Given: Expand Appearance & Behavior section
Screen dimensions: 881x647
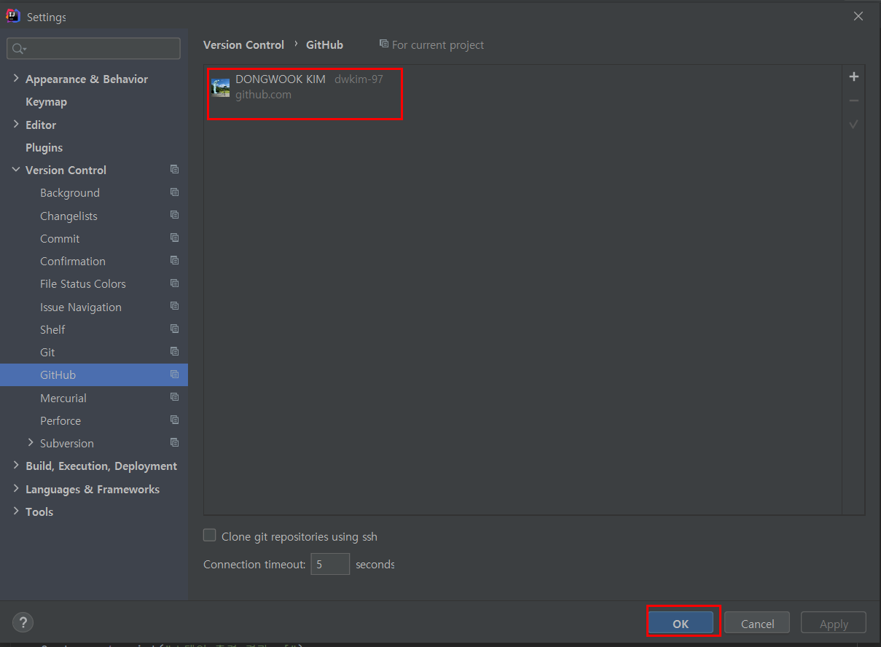Looking at the screenshot, I should pyautogui.click(x=16, y=79).
